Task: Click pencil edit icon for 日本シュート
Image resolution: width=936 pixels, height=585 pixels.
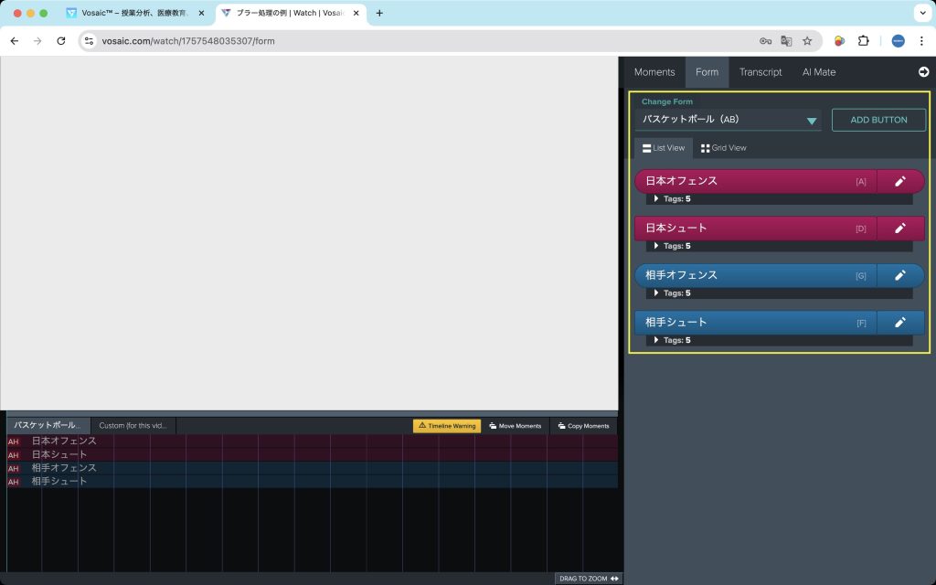Action: pos(899,229)
